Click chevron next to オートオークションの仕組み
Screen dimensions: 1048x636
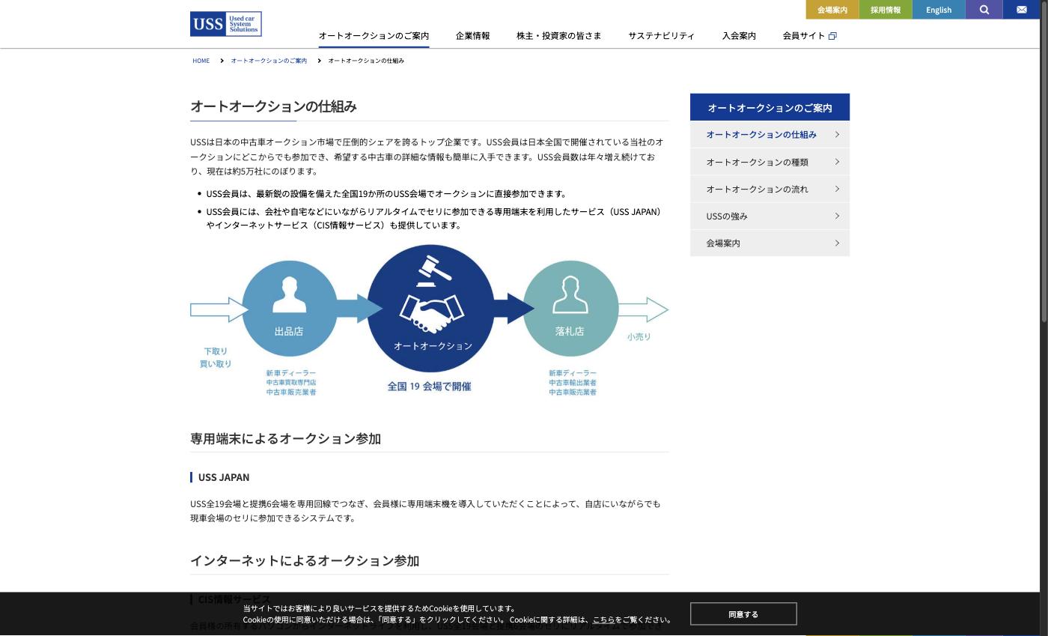tap(837, 134)
